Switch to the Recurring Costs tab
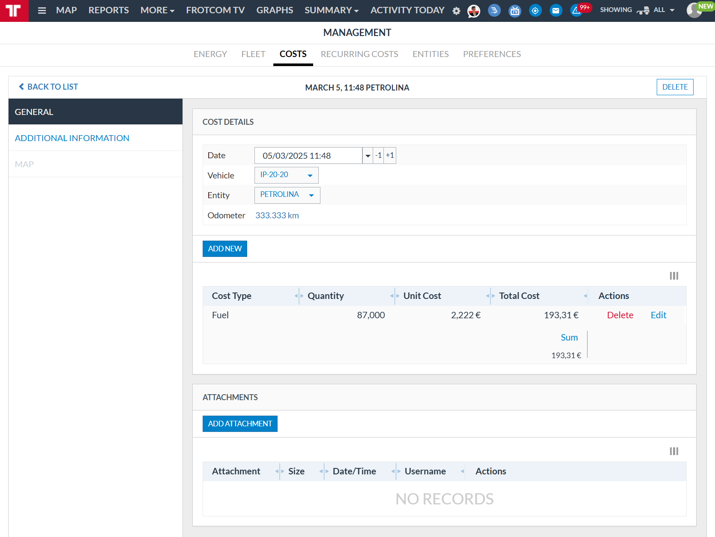 pyautogui.click(x=359, y=54)
